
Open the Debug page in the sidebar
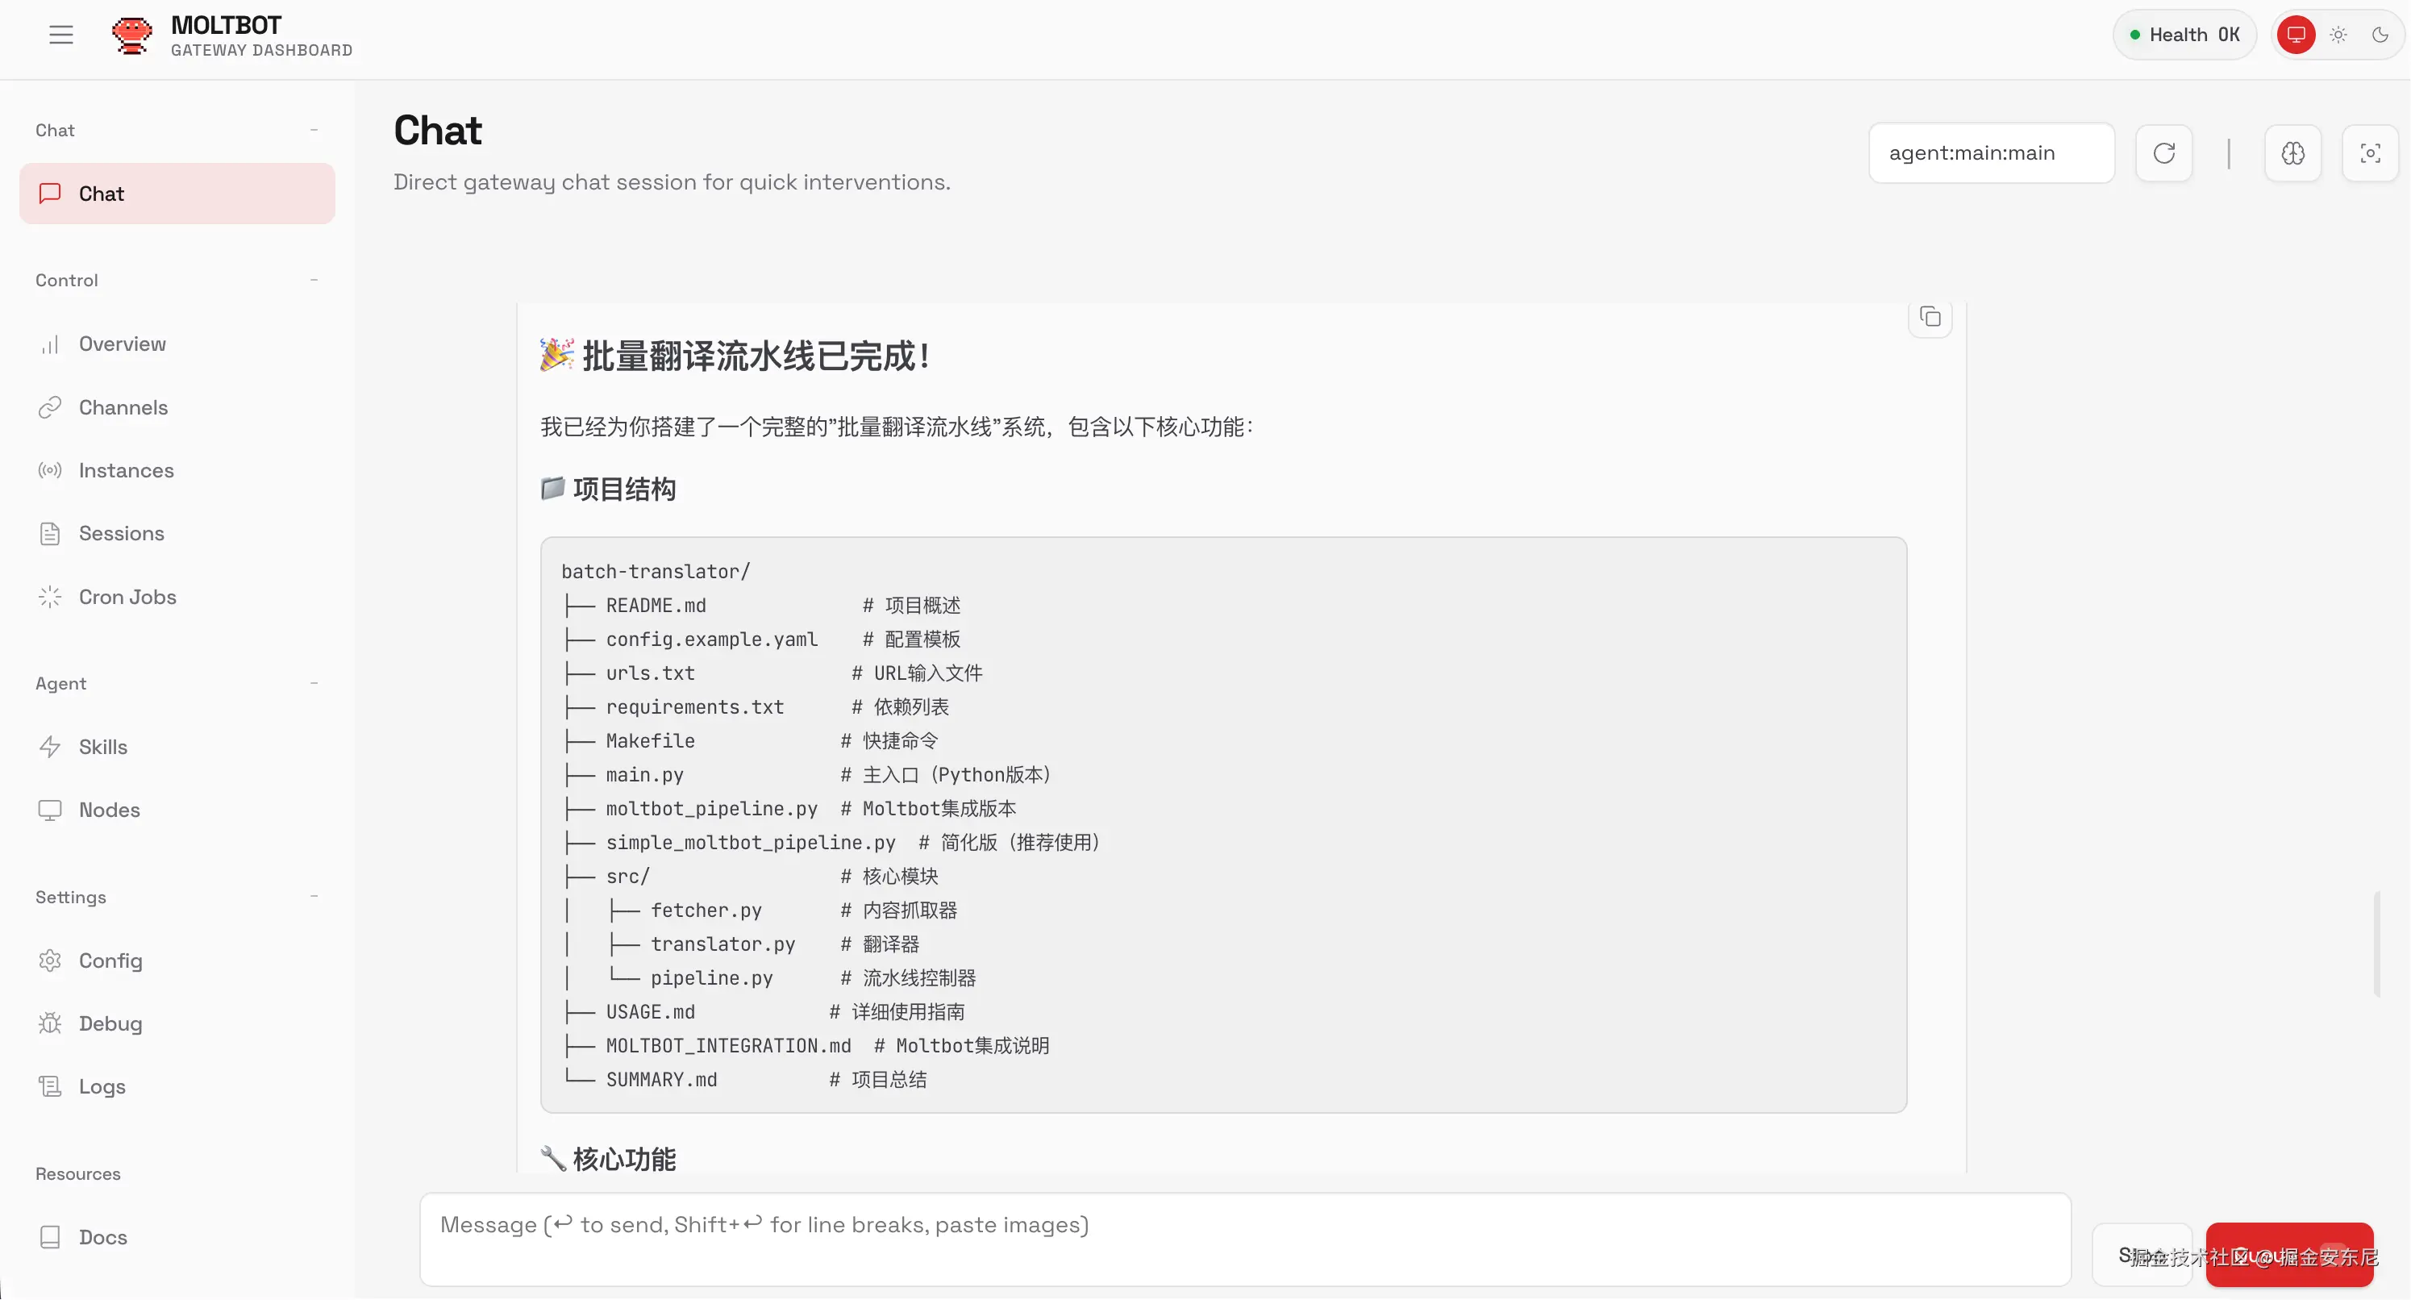pos(110,1023)
